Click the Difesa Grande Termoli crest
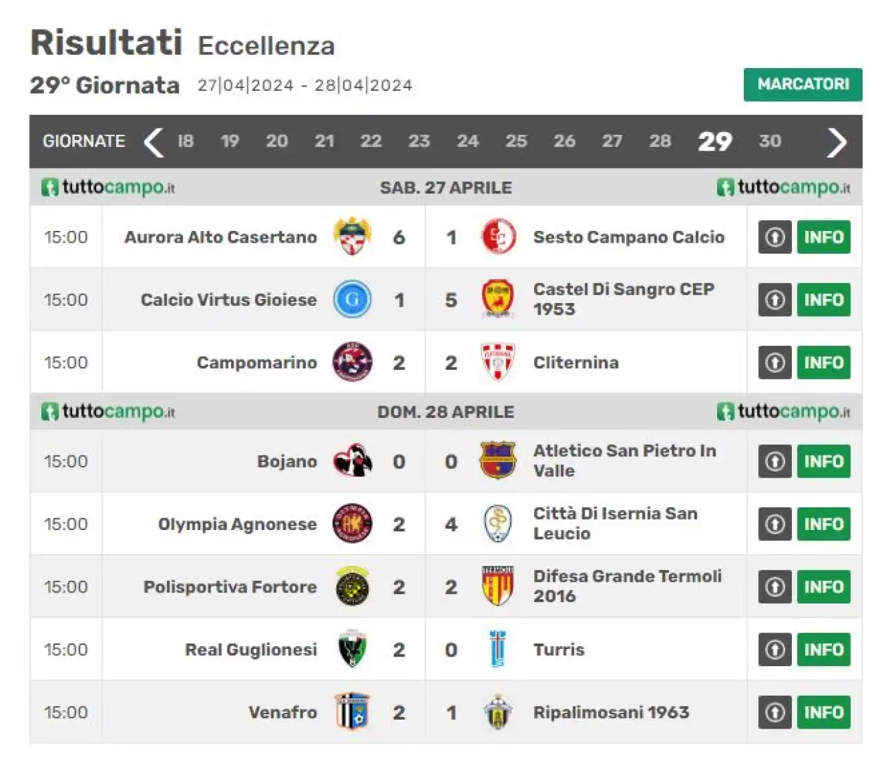 pos(498,586)
